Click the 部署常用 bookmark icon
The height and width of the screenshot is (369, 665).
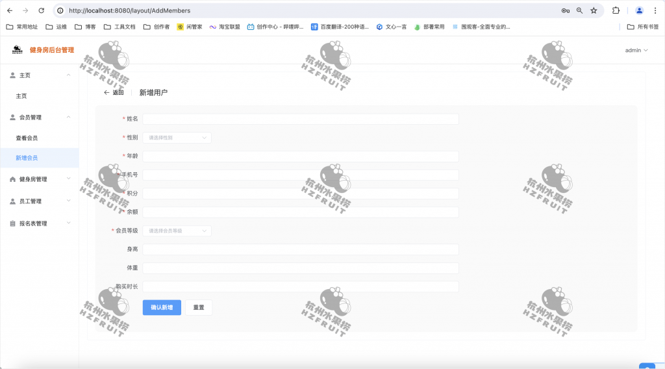[x=418, y=27]
